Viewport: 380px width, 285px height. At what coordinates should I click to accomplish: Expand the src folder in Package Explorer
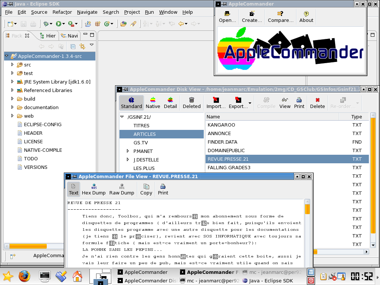(12, 65)
